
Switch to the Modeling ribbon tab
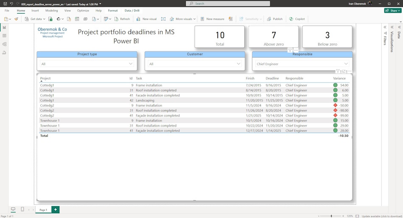pyautogui.click(x=52, y=11)
